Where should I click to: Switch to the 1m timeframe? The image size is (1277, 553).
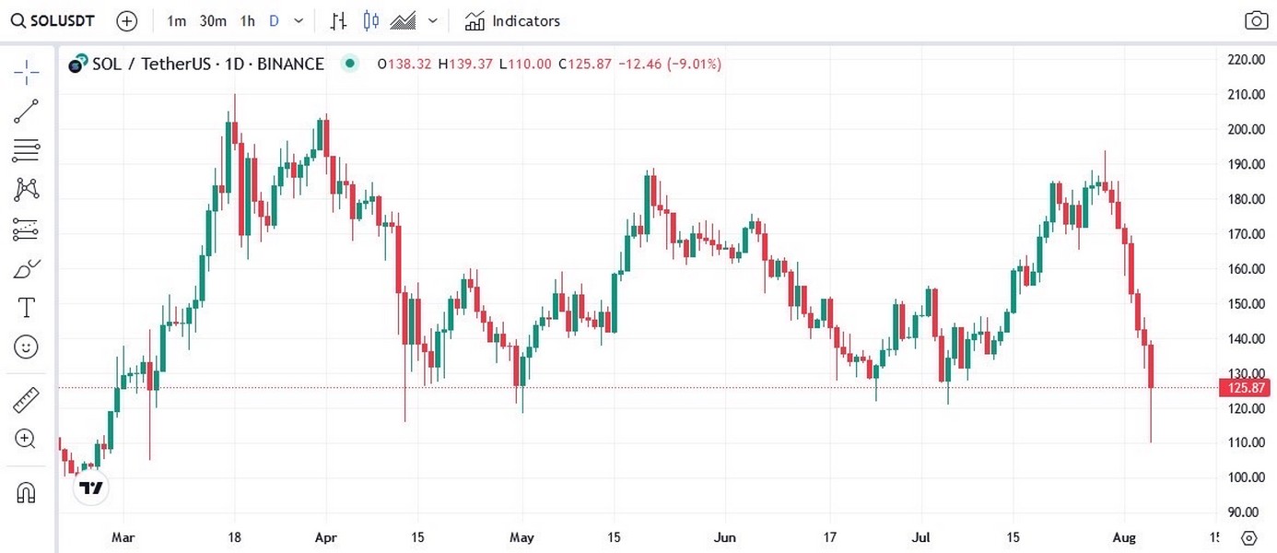[x=177, y=21]
